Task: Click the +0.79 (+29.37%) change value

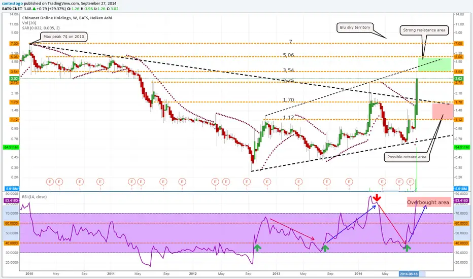Action: (51, 9)
